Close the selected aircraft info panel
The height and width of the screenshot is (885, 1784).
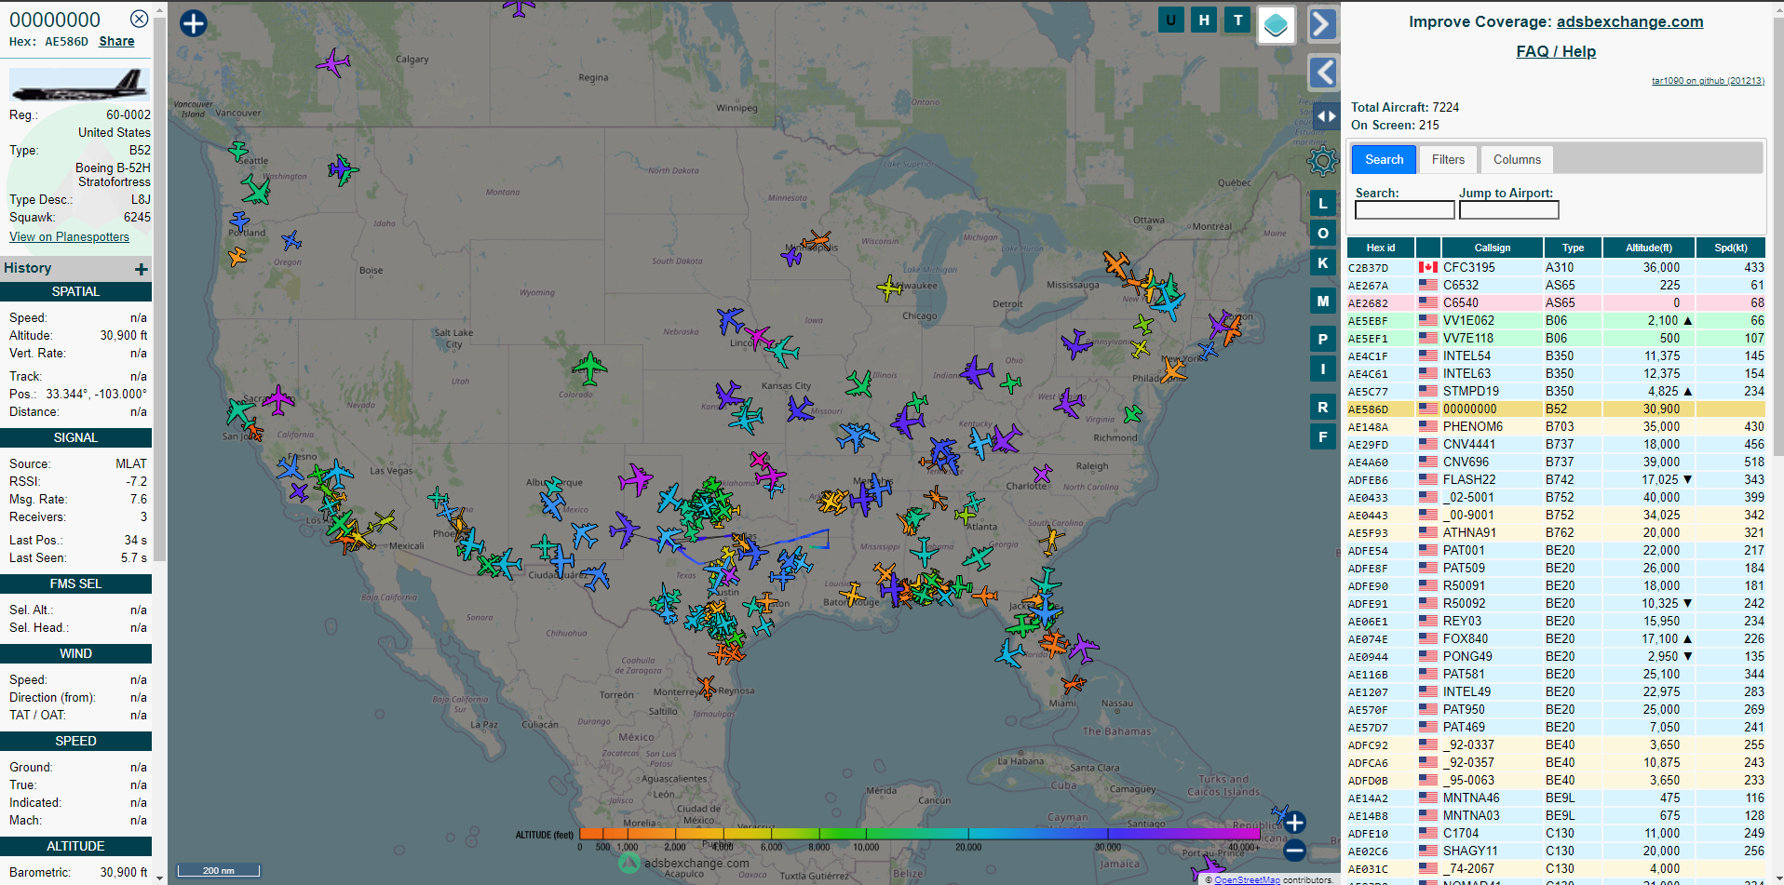(139, 19)
